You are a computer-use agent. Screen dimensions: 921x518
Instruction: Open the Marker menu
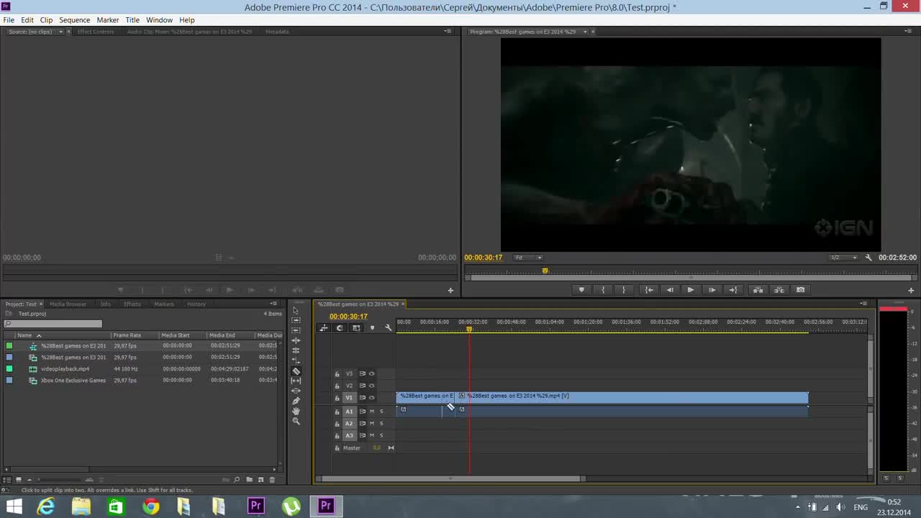[x=108, y=20]
